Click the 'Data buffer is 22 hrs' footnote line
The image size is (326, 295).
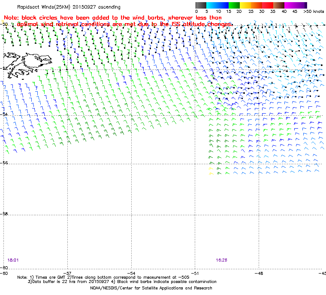click(x=122, y=282)
